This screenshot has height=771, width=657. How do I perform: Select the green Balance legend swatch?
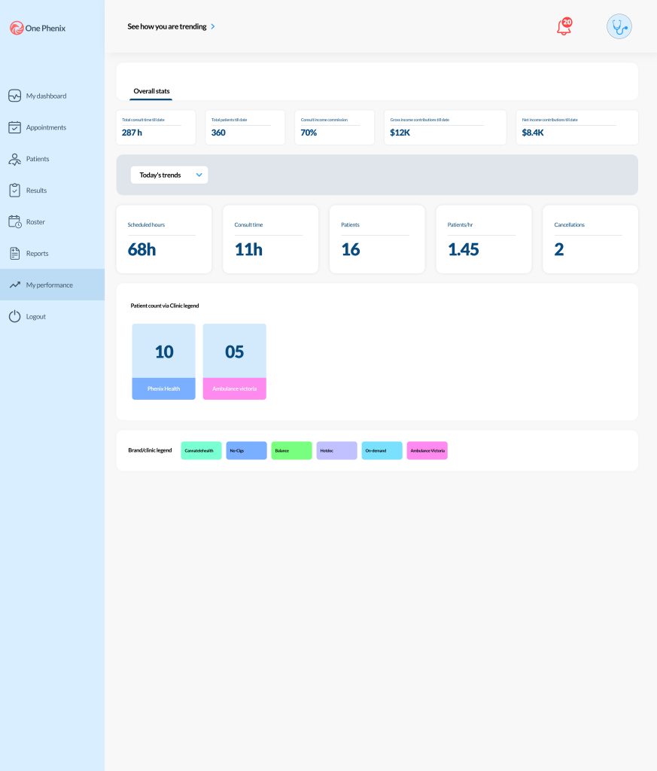[x=291, y=450]
